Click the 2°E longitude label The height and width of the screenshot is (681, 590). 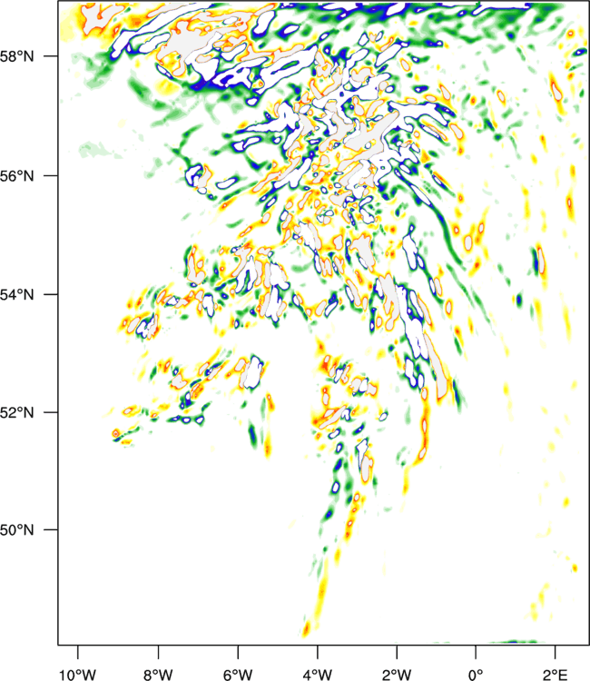coord(555,674)
